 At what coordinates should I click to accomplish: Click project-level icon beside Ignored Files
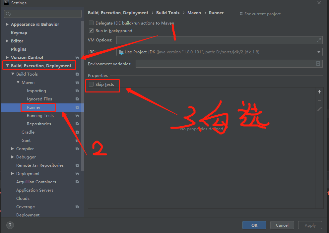(x=77, y=99)
